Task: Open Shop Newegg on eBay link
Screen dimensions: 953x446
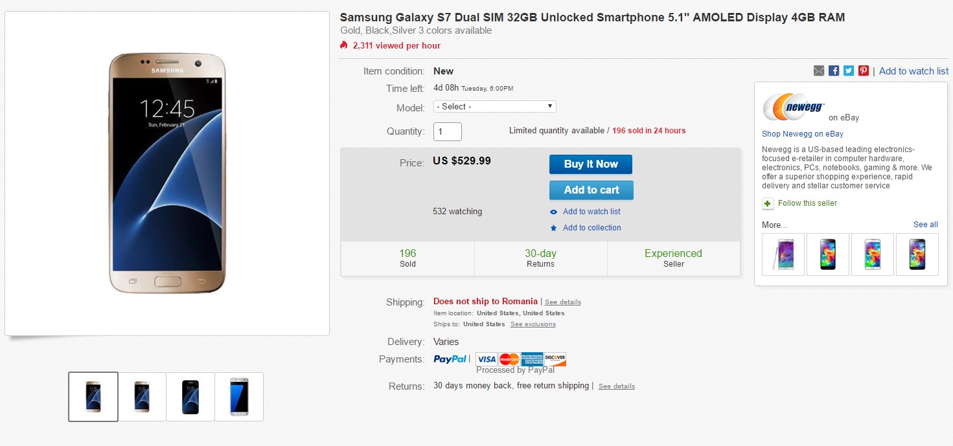Action: pyautogui.click(x=803, y=134)
